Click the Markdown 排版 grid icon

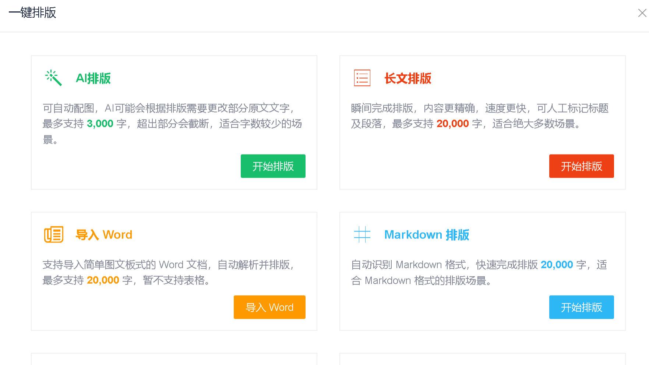[362, 234]
